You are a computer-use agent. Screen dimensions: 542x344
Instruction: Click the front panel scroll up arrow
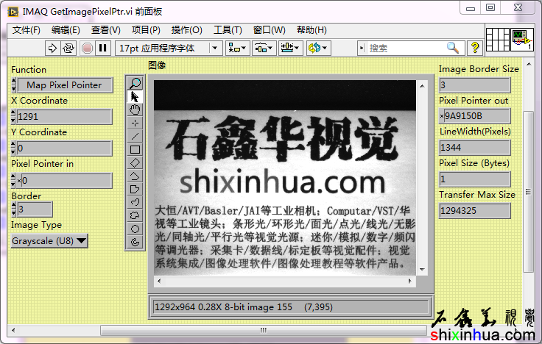coord(529,64)
